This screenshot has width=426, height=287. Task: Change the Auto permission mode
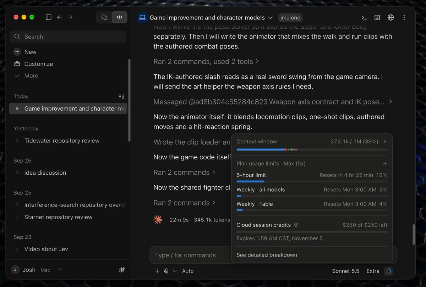click(x=188, y=271)
